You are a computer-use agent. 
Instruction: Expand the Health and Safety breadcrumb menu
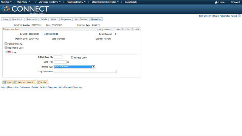point(76,2)
